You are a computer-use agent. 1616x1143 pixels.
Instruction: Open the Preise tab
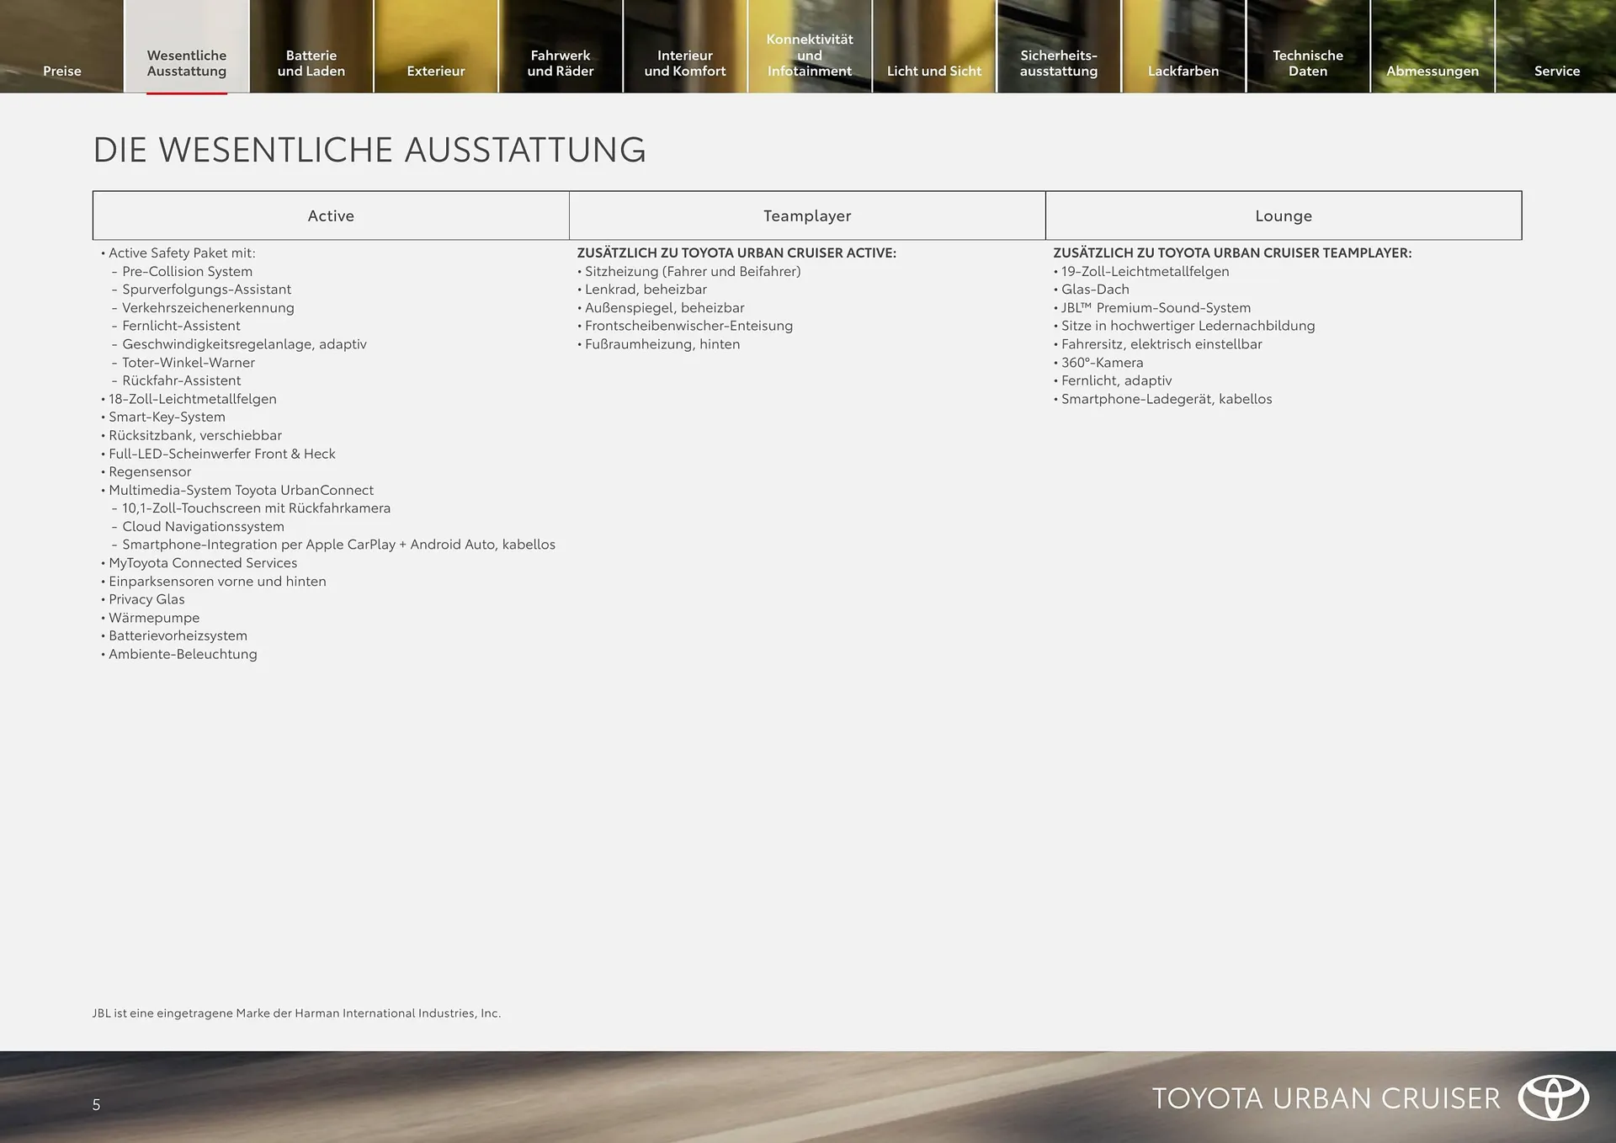62,71
